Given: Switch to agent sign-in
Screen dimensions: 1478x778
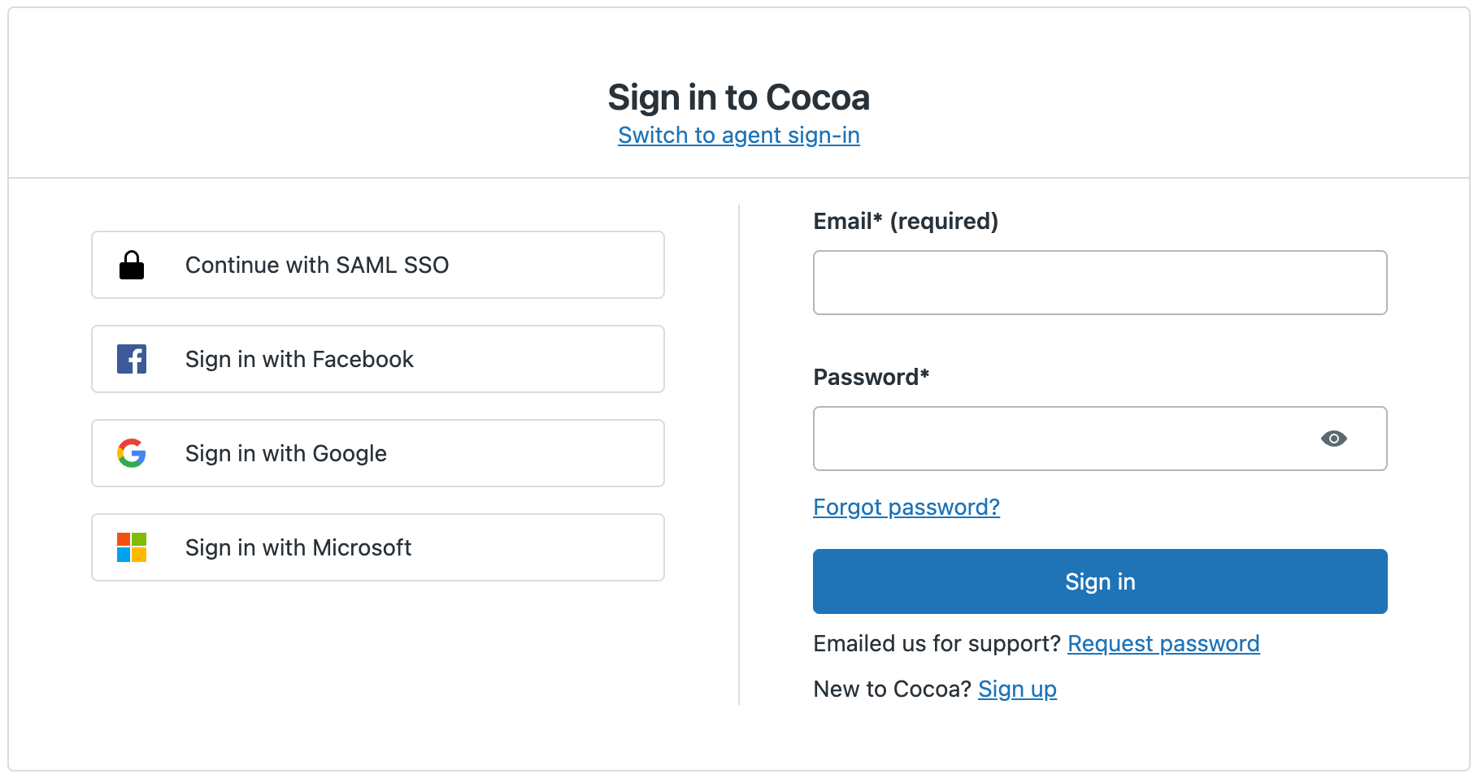Looking at the screenshot, I should (x=738, y=135).
